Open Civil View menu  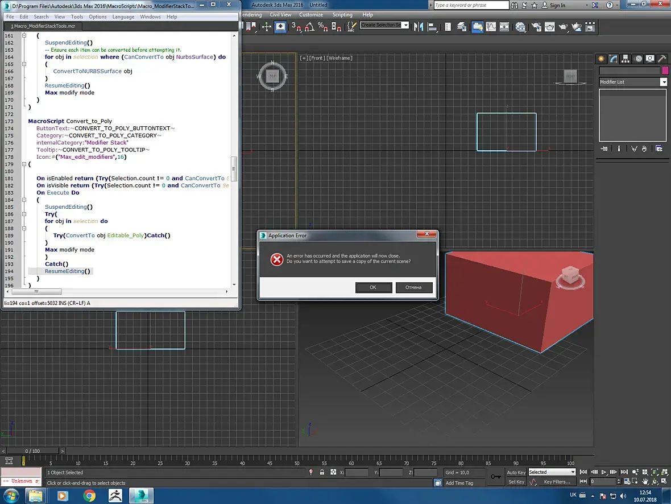280,15
